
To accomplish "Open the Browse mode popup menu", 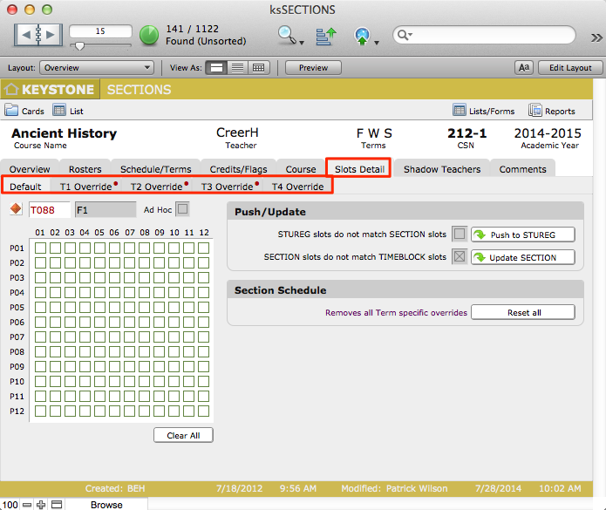I will [106, 504].
